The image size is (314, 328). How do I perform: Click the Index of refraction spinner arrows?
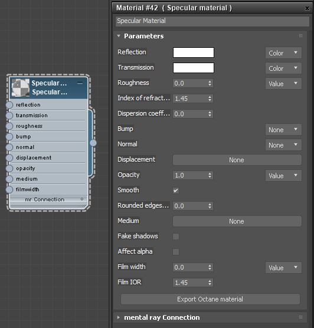click(210, 99)
